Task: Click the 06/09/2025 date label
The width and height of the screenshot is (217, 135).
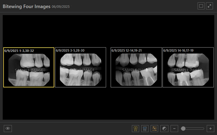Action: click(x=60, y=7)
